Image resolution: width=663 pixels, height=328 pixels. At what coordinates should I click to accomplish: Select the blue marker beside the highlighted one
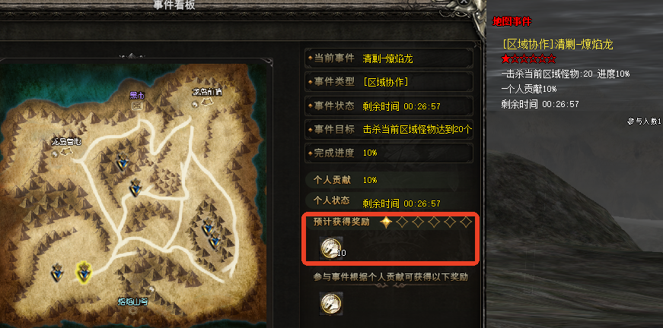click(x=57, y=273)
